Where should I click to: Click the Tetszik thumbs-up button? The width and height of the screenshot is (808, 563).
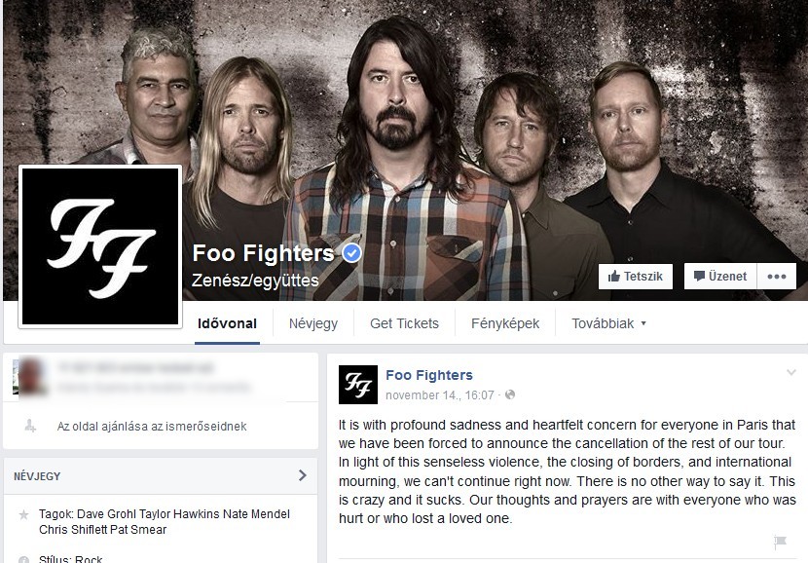636,277
